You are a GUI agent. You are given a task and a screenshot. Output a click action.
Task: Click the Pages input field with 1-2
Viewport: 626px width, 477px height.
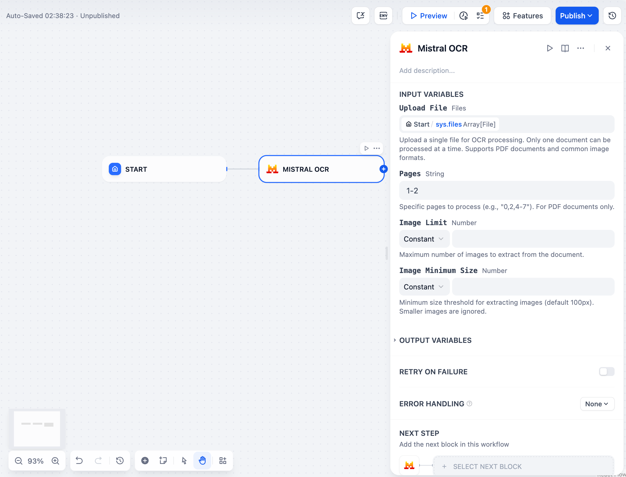(507, 191)
